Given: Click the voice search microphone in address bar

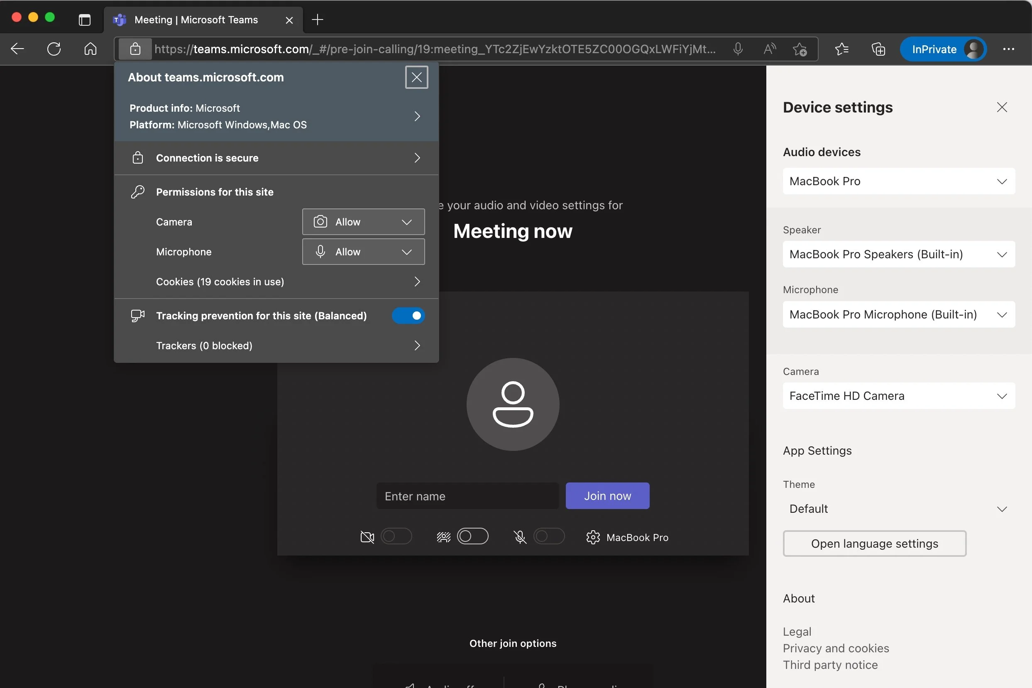Looking at the screenshot, I should pos(737,49).
